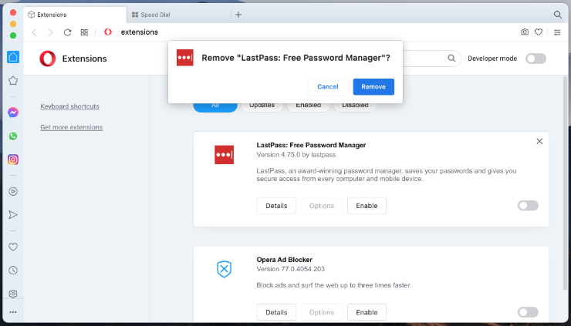The width and height of the screenshot is (571, 326).
Task: Open Opera home in the sidebar
Action: coord(13,57)
